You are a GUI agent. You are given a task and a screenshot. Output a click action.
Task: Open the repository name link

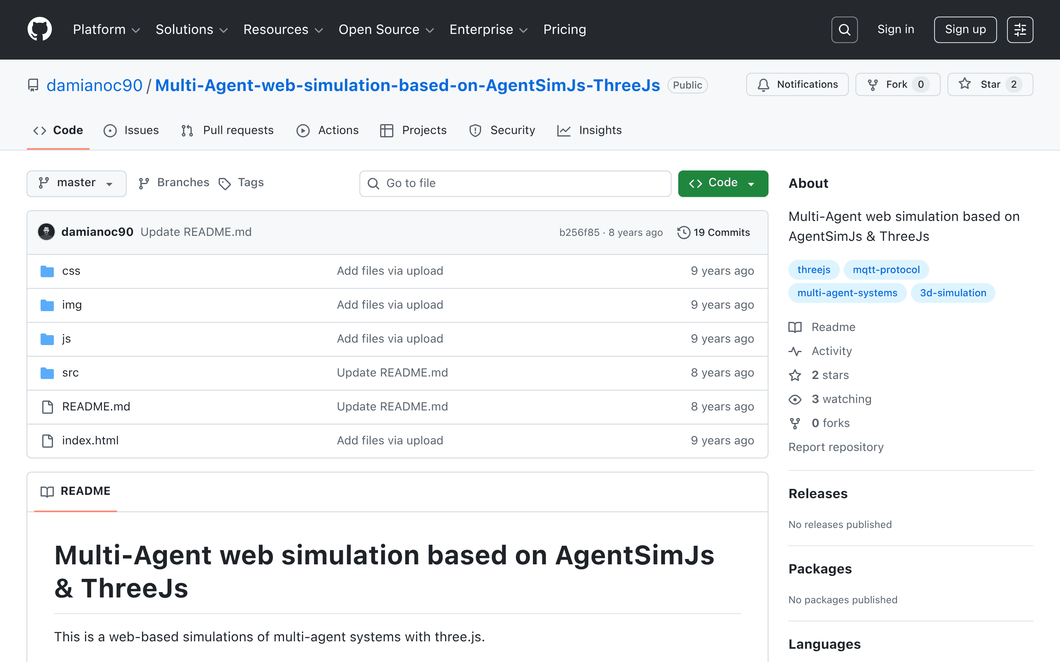407,85
